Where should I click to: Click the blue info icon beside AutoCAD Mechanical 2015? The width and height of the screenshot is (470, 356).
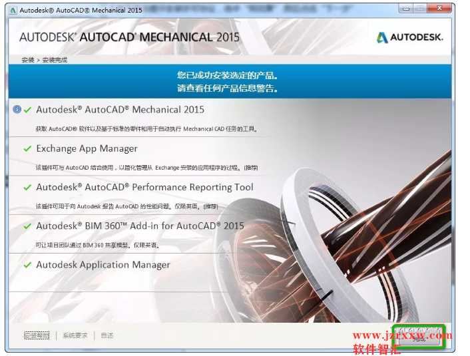(x=17, y=109)
